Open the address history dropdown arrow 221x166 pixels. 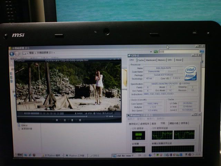tap(151, 52)
